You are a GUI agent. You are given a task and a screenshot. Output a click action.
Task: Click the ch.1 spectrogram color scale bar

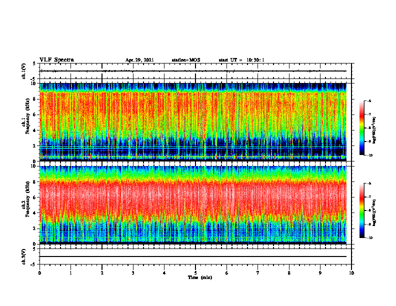tap(361, 128)
